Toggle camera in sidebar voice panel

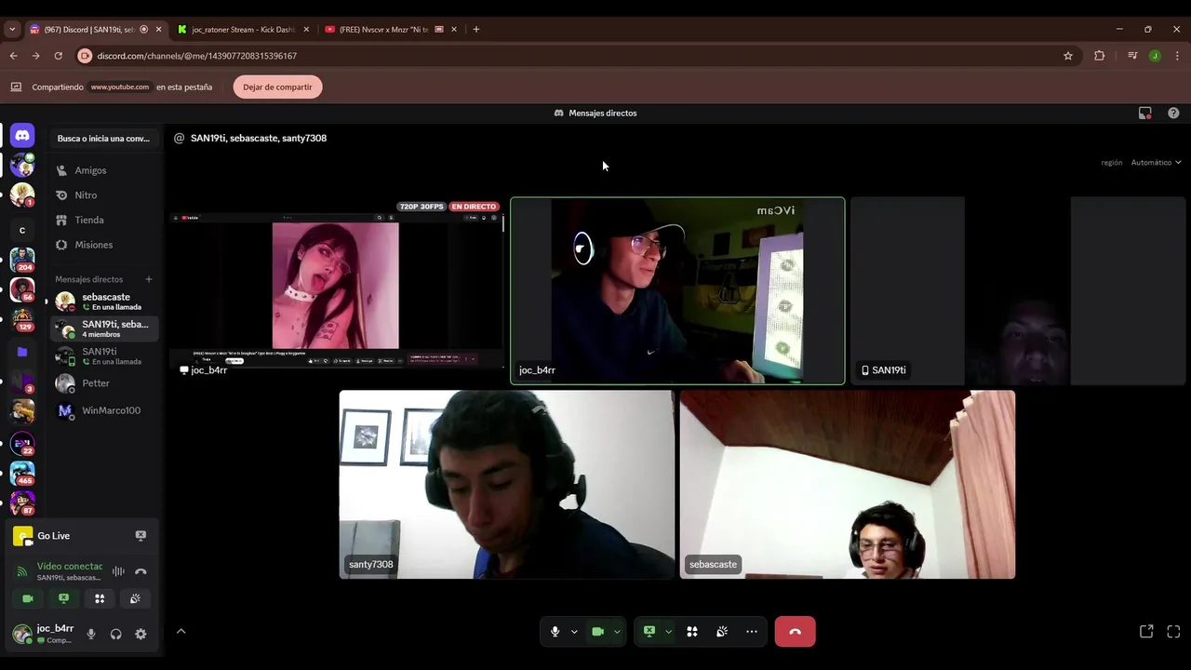click(x=28, y=598)
